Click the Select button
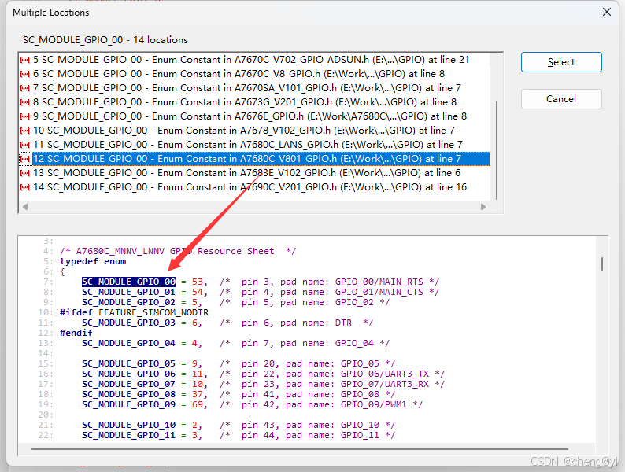625x472 pixels. pyautogui.click(x=561, y=62)
